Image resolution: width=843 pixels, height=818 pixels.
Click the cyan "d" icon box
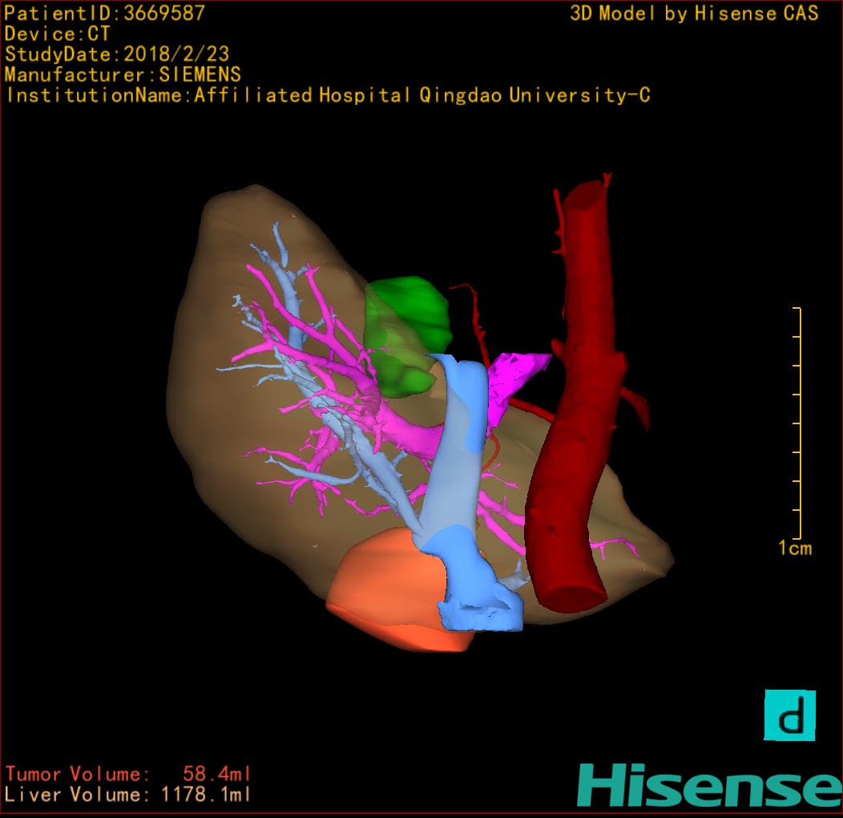click(789, 715)
